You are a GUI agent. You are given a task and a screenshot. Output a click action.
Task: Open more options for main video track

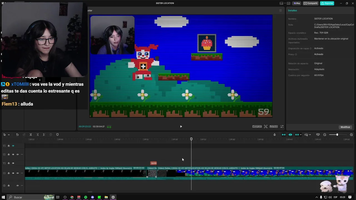tap(22, 173)
